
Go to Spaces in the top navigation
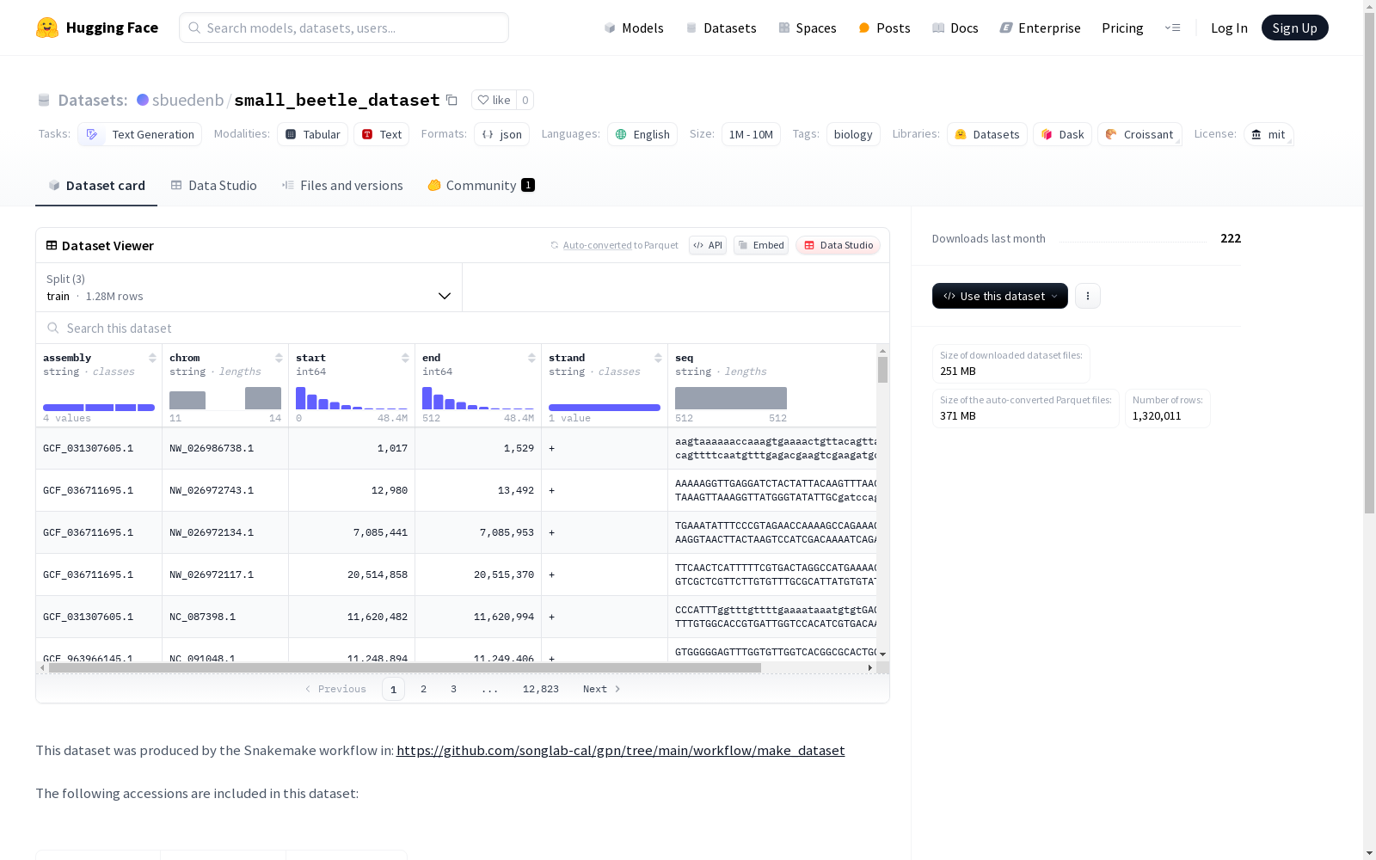tap(808, 28)
